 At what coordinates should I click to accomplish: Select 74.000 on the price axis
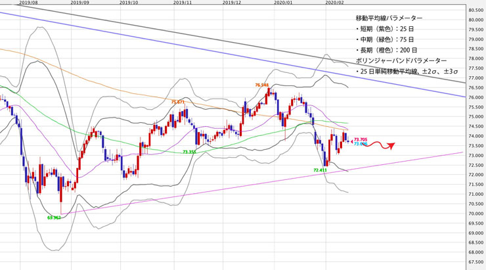[476, 136]
